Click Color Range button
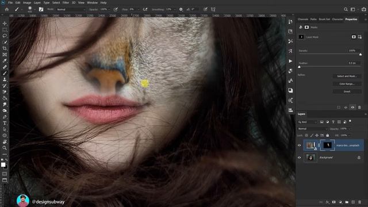This screenshot has height=207, width=368. pyautogui.click(x=347, y=84)
